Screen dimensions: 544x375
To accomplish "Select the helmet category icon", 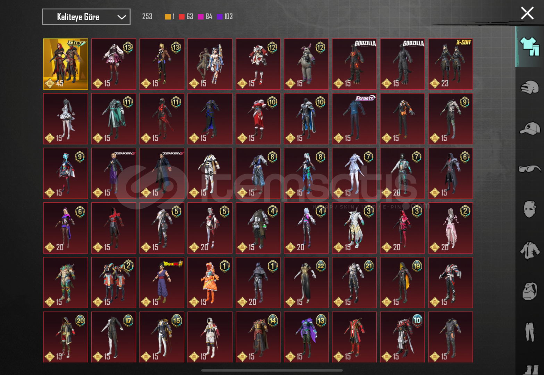I will coord(529,87).
